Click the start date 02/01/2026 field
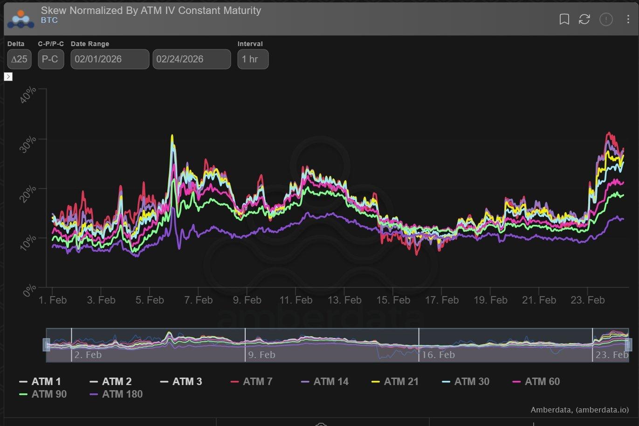Viewport: 639px width, 426px height. click(110, 59)
